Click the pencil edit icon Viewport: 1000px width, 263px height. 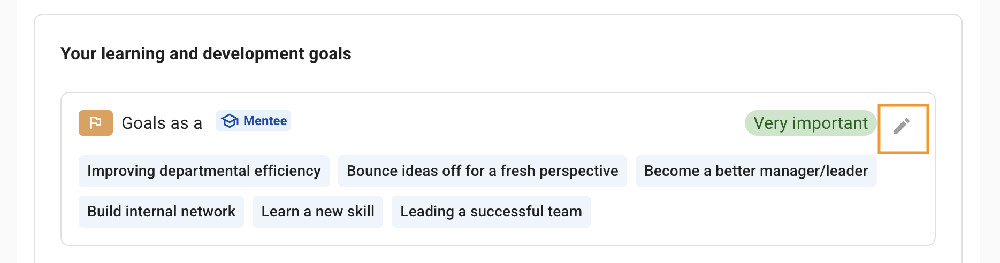point(902,126)
